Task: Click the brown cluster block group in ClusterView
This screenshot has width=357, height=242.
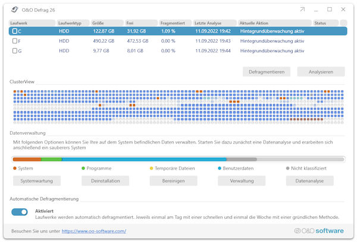Action: click(306, 119)
